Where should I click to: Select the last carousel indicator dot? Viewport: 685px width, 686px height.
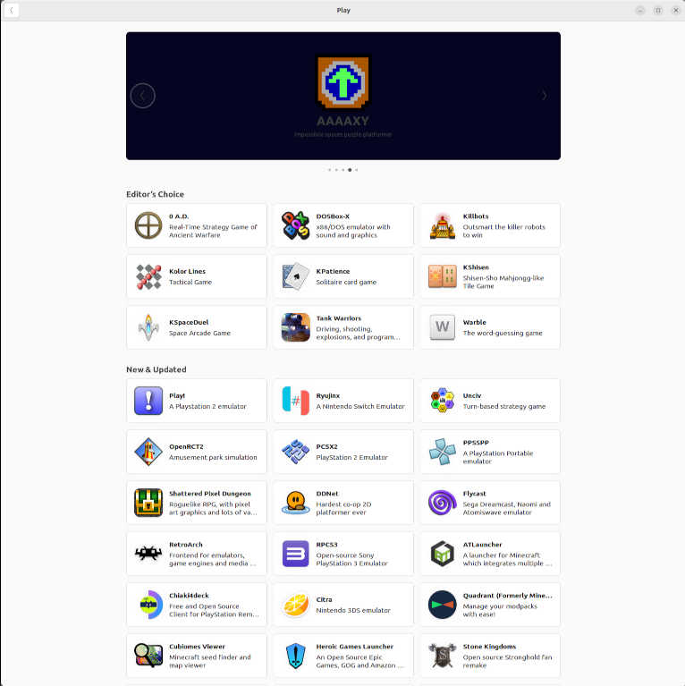point(356,169)
